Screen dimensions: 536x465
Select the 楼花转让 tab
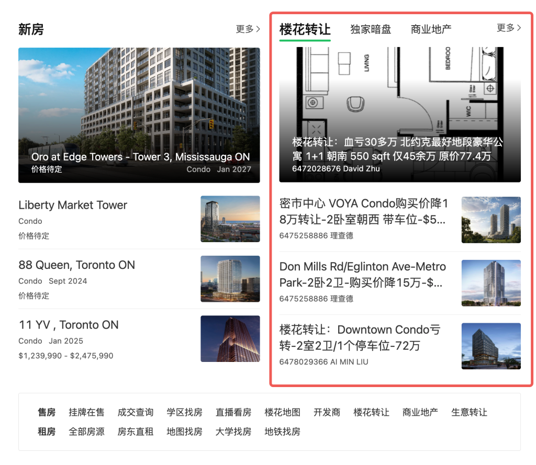(x=305, y=29)
